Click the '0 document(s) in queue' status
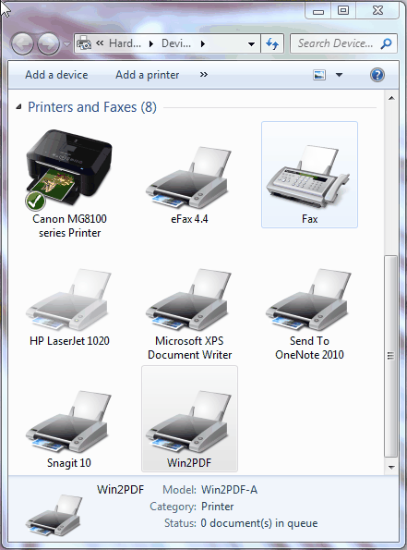Screen dimensions: 407x550 pos(258,523)
